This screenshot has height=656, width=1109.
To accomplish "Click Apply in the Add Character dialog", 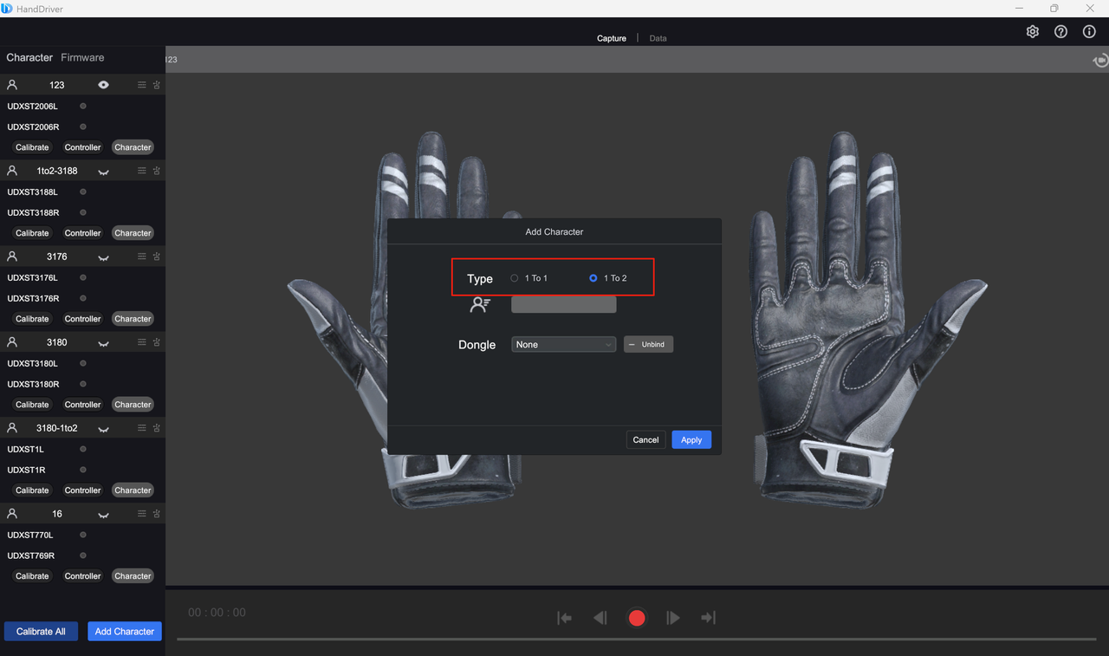I will pos(691,440).
